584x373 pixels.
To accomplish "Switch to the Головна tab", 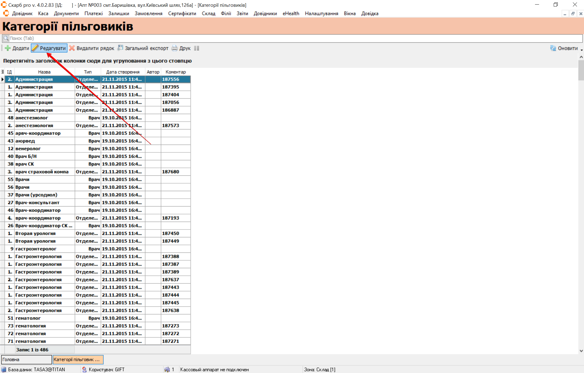I will 26,359.
